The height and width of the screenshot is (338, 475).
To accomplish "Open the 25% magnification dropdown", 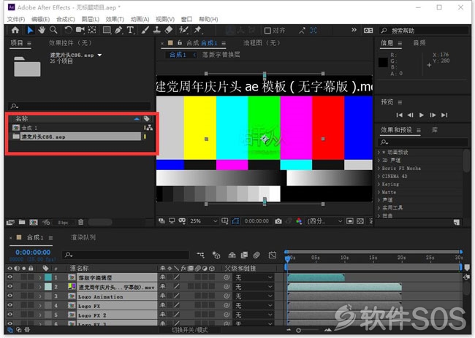I will tap(204, 221).
